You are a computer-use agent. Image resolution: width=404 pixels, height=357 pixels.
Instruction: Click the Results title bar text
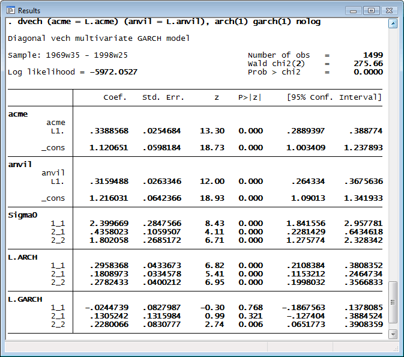coord(29,11)
